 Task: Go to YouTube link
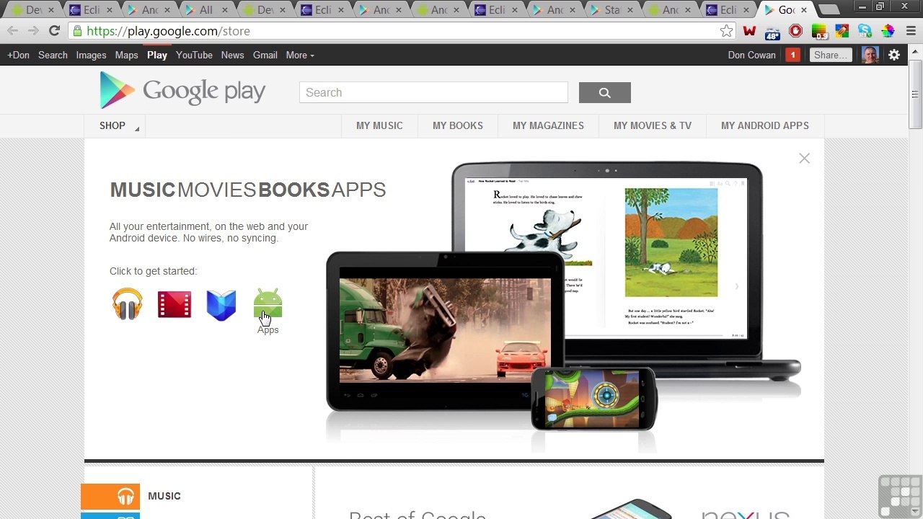(x=194, y=55)
